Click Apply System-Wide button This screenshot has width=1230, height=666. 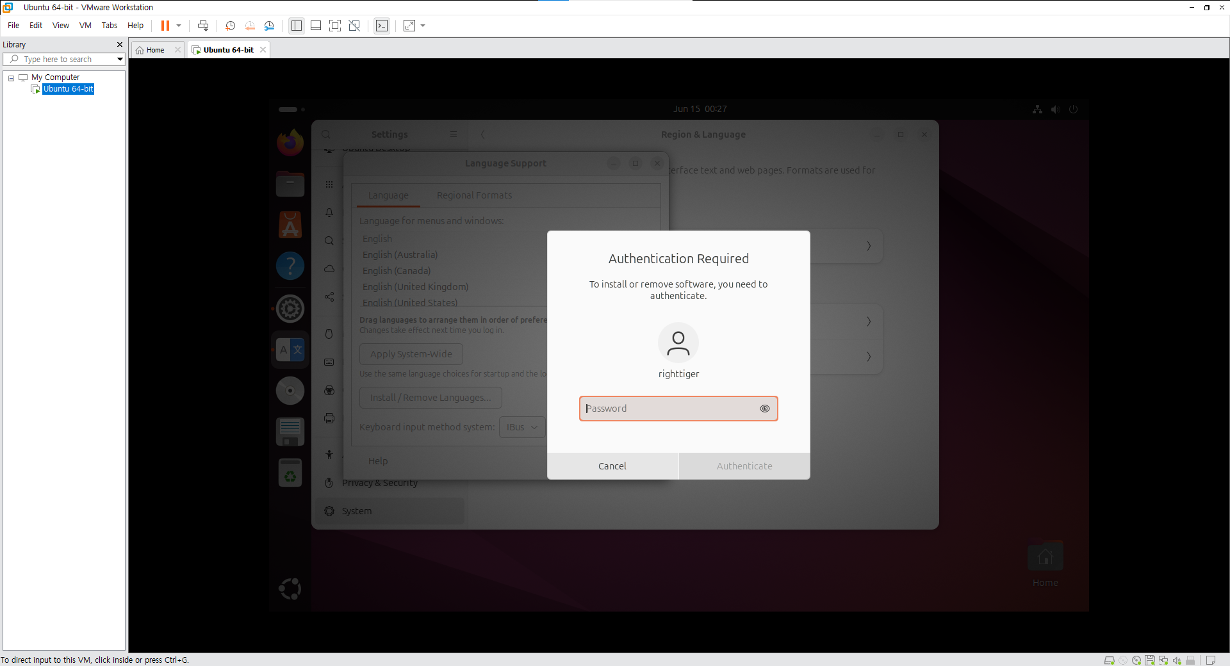(411, 354)
